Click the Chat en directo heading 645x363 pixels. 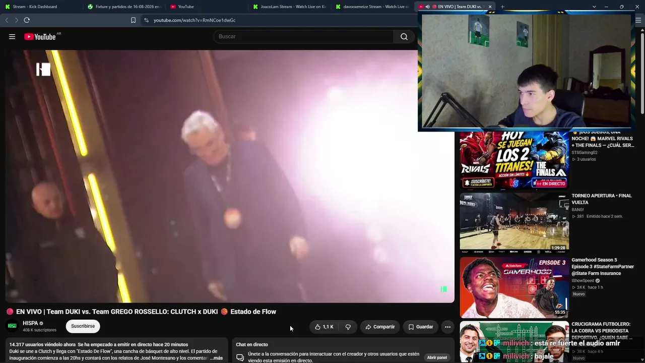click(252, 345)
